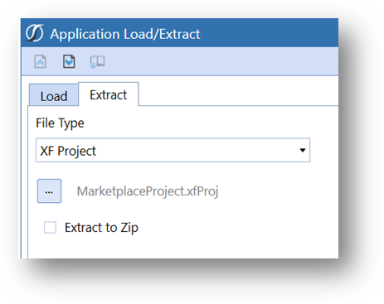Click empty space in the icon toolbar
Screen dimensions: 384x304
[x=221, y=61]
